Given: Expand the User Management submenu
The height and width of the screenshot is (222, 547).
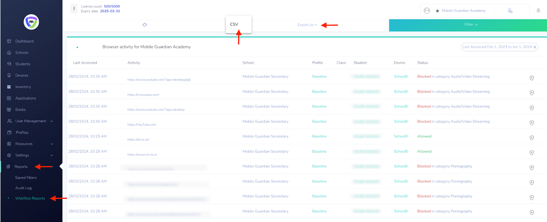Looking at the screenshot, I should (x=52, y=121).
